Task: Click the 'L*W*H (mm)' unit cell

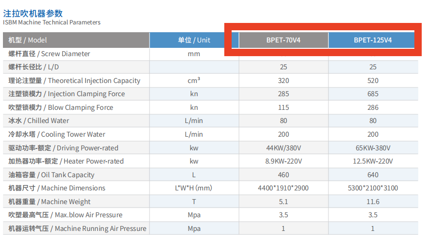Action: (x=194, y=188)
